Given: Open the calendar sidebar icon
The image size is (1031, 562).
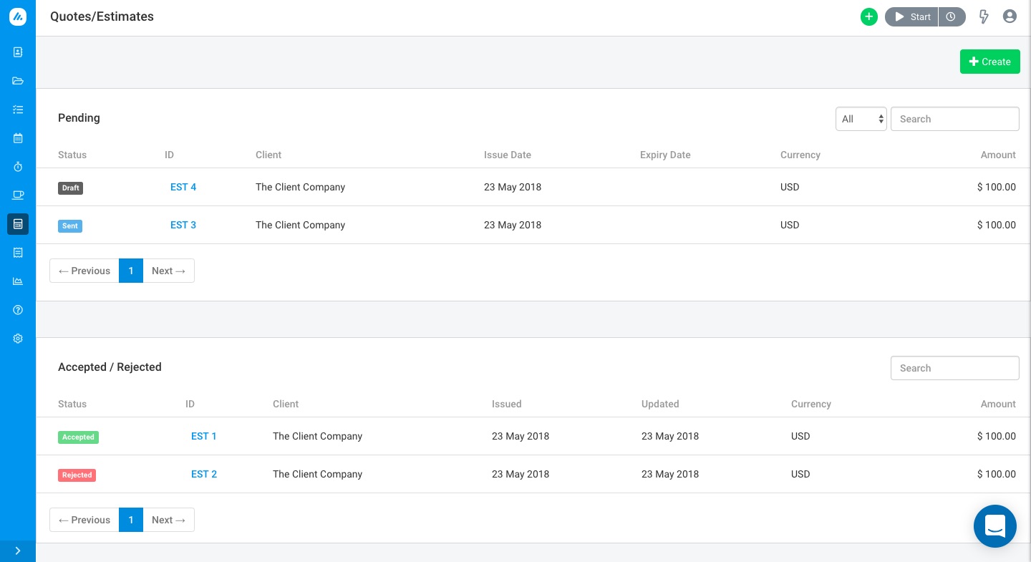Looking at the screenshot, I should click(18, 138).
